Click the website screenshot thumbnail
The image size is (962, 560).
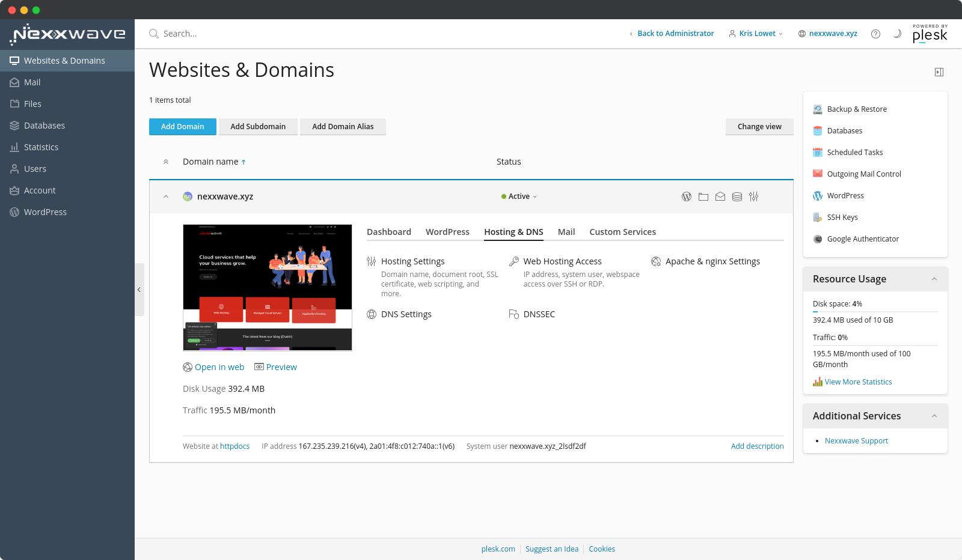pyautogui.click(x=268, y=288)
